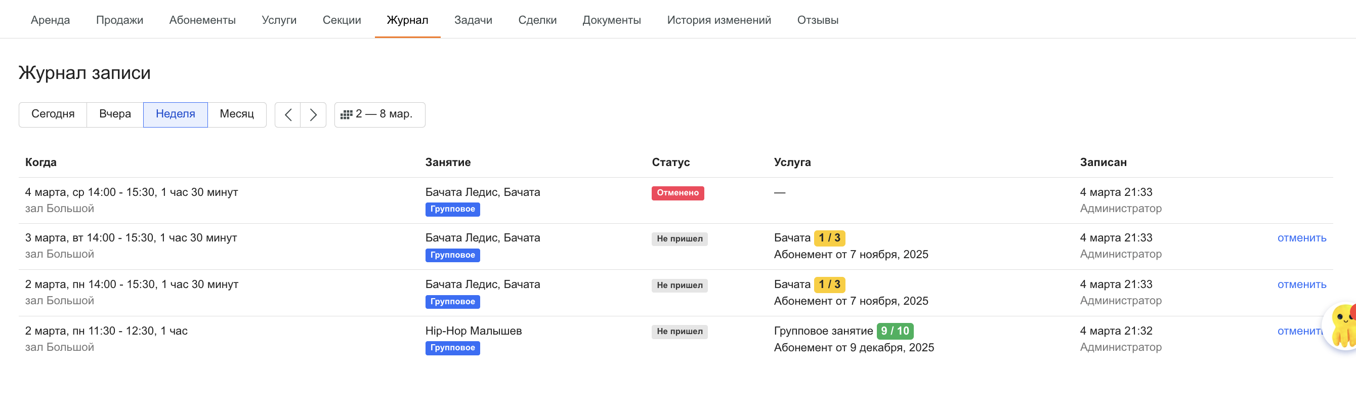Go to previous week with left arrow
The image size is (1356, 408).
pyautogui.click(x=287, y=115)
